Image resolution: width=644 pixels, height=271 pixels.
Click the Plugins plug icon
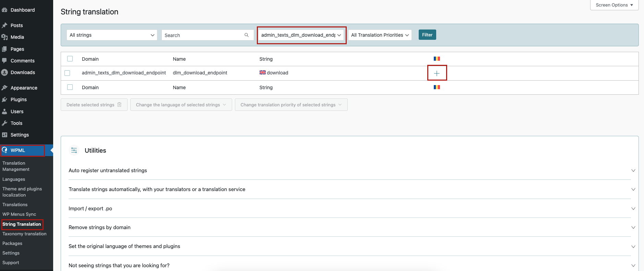pyautogui.click(x=4, y=99)
